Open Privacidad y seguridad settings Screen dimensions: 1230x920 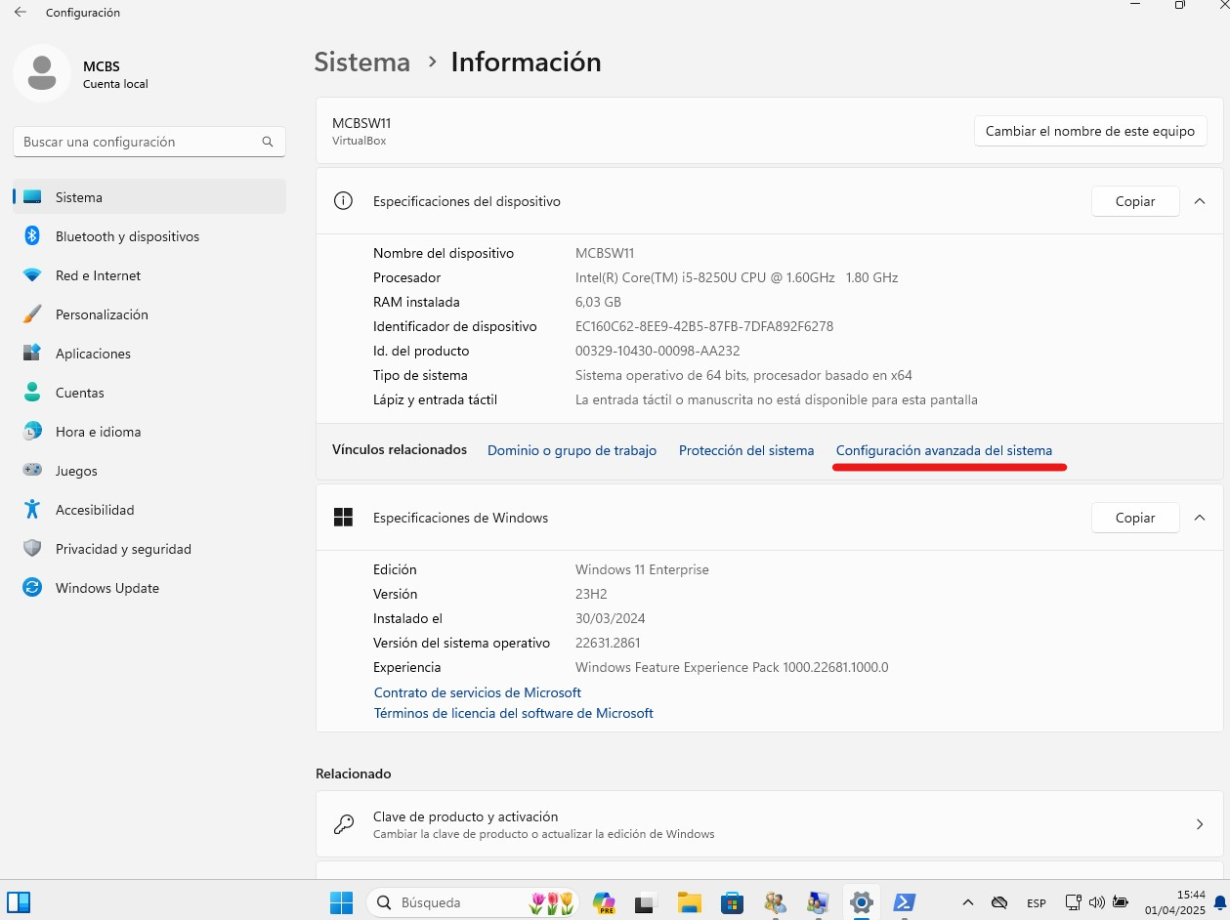point(123,549)
